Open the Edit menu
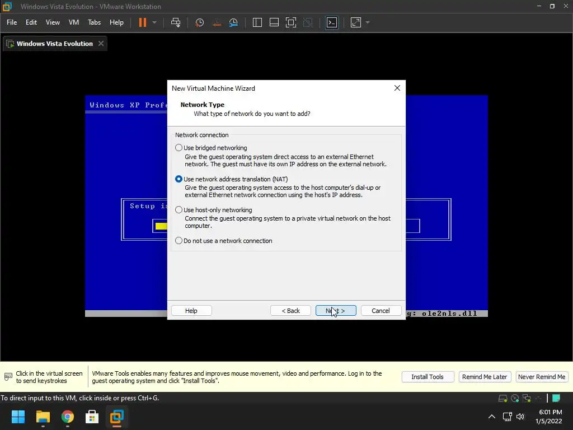Screen dimensions: 573x430 [31, 22]
